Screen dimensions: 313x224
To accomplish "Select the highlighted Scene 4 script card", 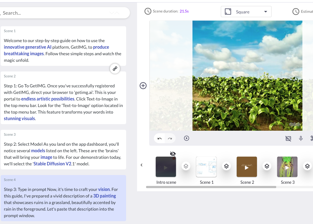I will point(63,198).
